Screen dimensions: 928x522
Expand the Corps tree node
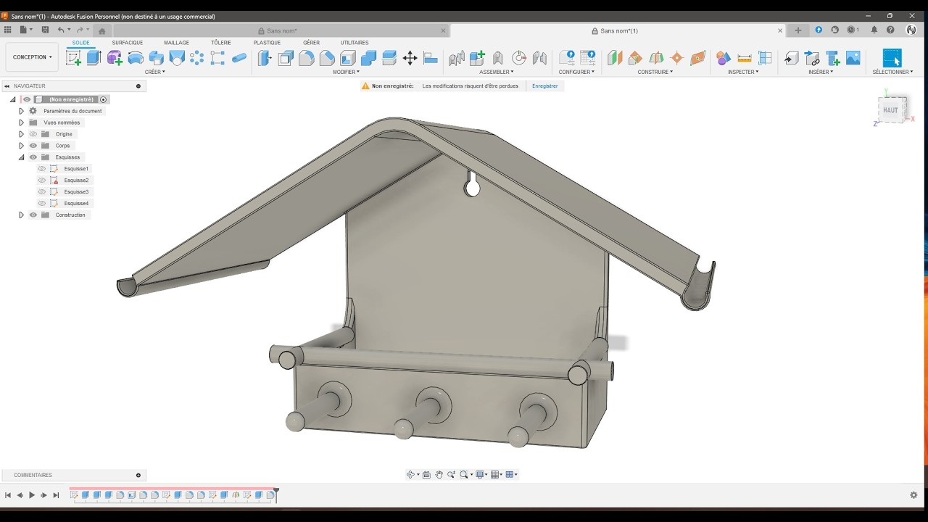[x=21, y=146]
